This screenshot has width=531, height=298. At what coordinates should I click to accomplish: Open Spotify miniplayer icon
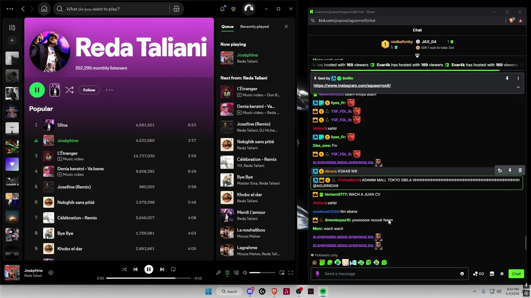pos(282,273)
